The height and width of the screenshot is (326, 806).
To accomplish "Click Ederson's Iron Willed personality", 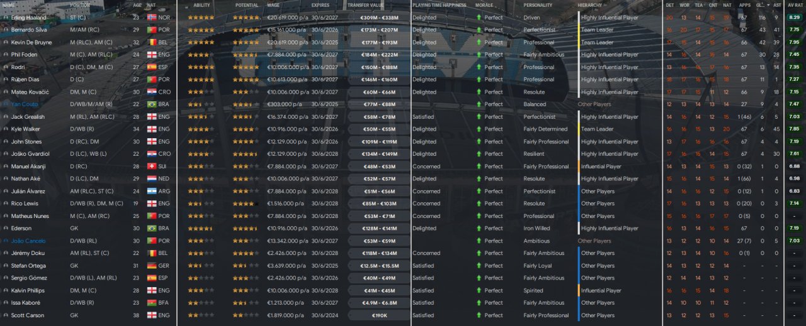I will pyautogui.click(x=536, y=229).
